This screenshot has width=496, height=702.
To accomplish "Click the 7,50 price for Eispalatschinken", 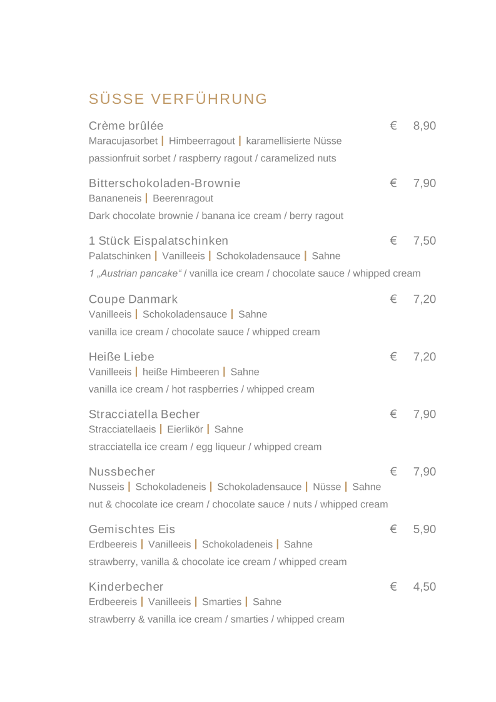I will pyautogui.click(x=424, y=241).
